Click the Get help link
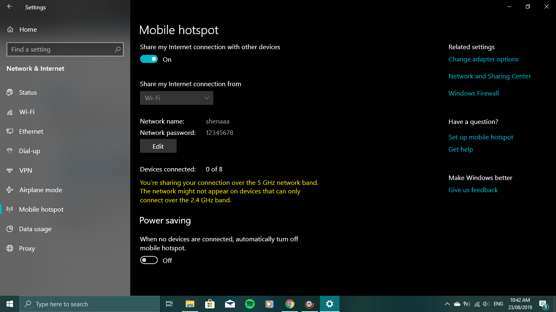Viewport: 556px width, 312px height. 461,149
